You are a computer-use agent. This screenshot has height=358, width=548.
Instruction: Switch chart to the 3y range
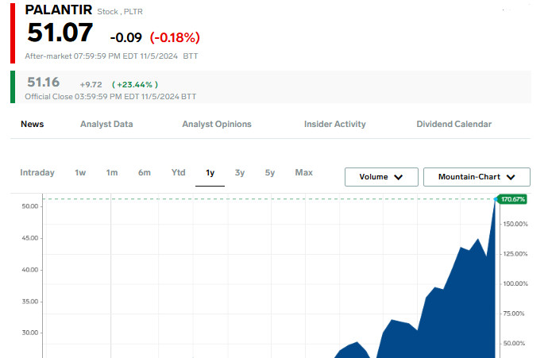(240, 172)
